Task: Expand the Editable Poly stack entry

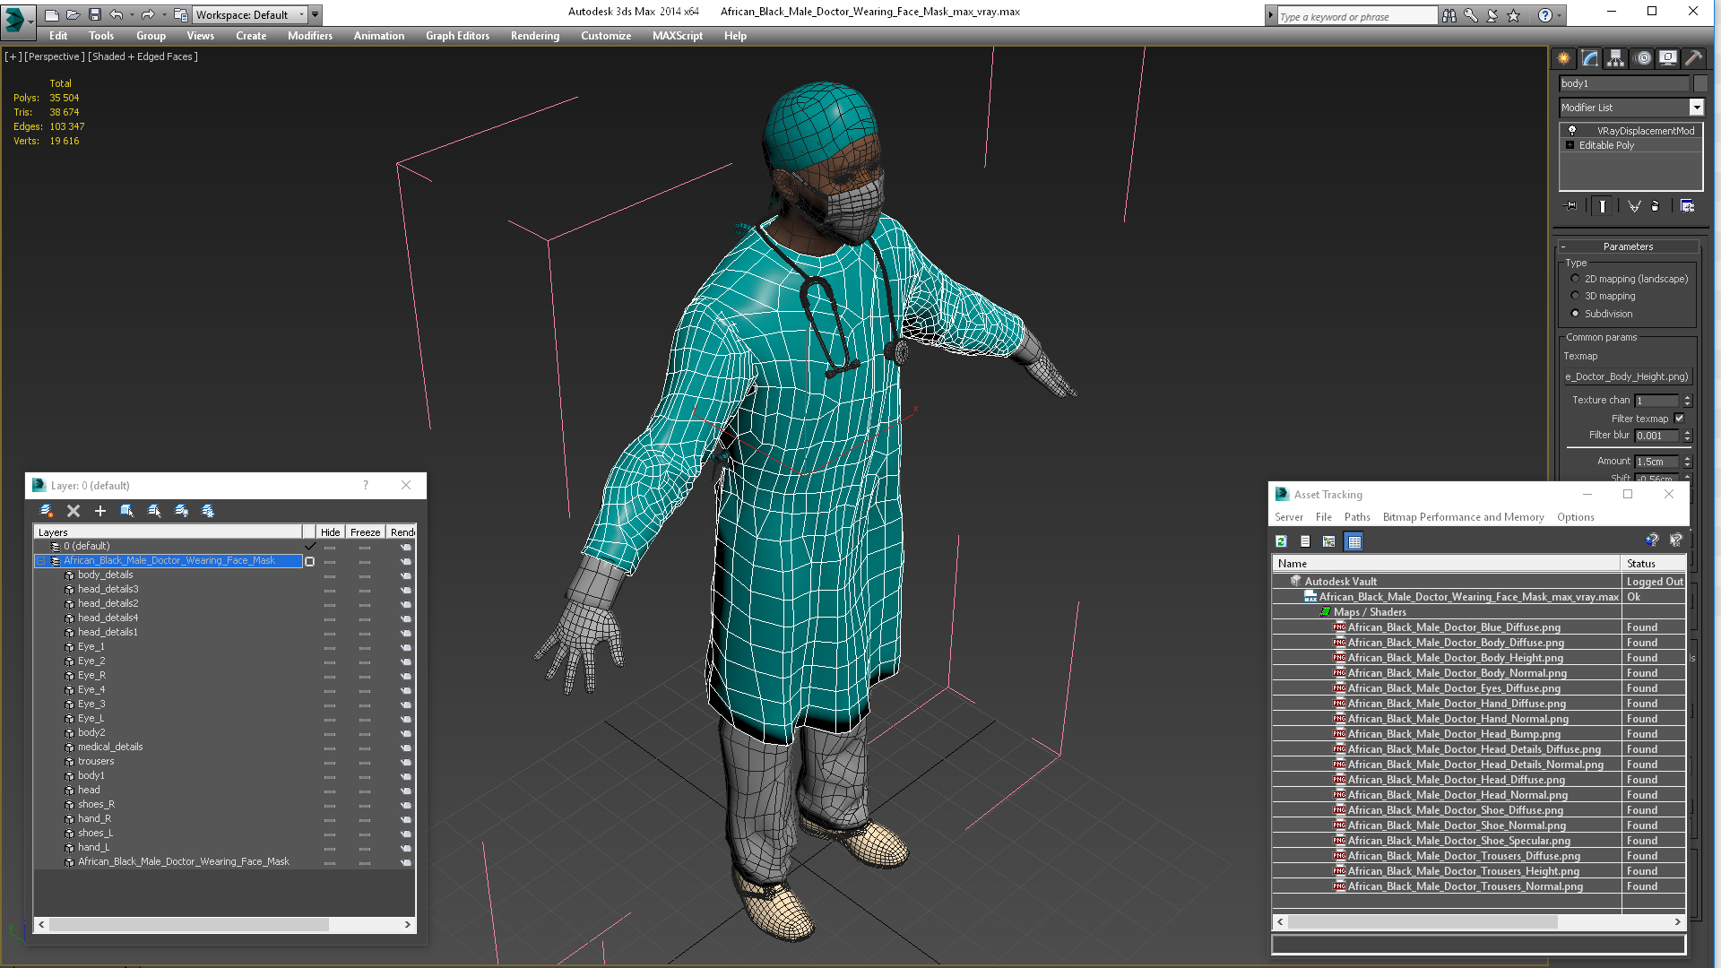Action: pyautogui.click(x=1570, y=145)
